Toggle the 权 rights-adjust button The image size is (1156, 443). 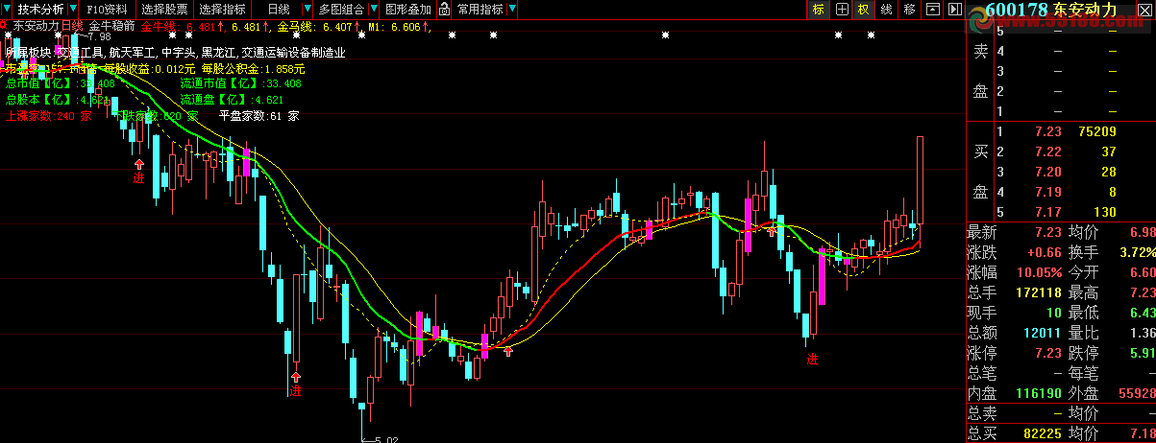pos(864,9)
